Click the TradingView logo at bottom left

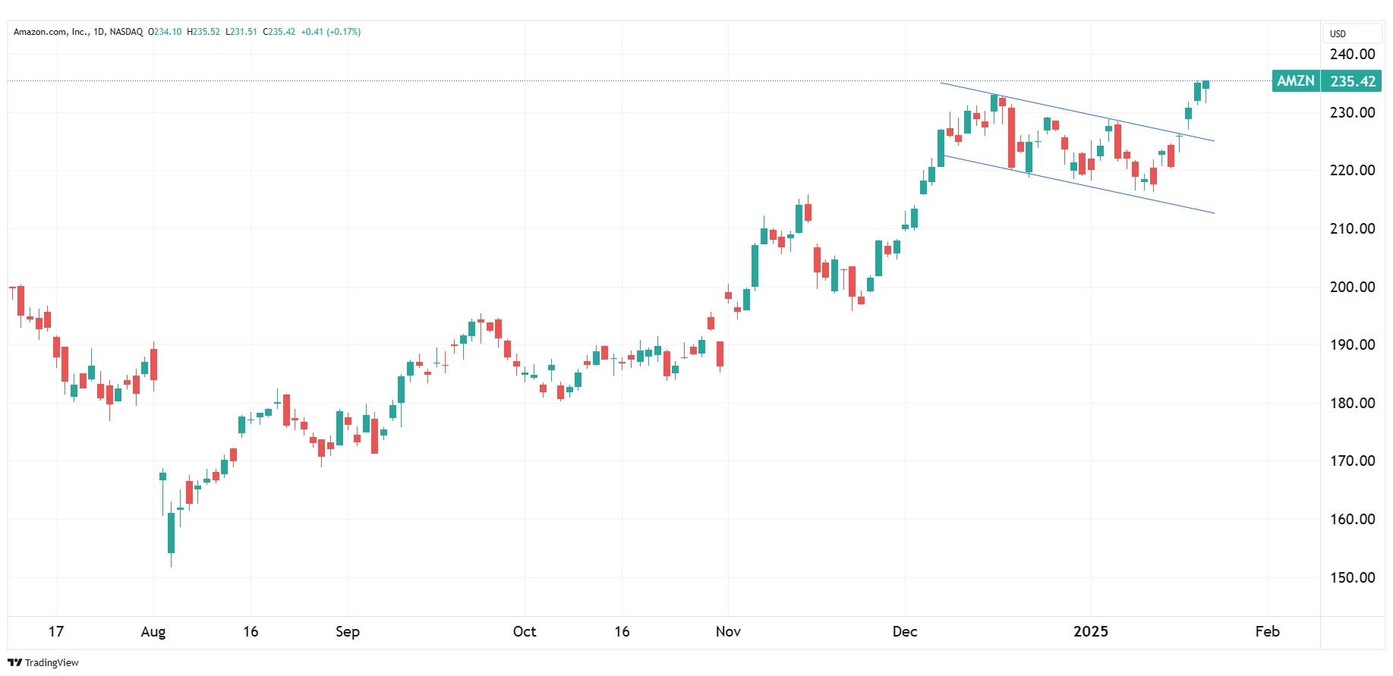tap(43, 662)
